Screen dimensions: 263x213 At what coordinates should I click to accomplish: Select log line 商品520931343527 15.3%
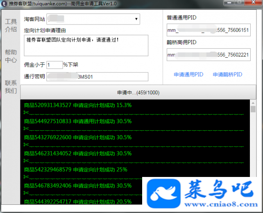tap(78, 105)
